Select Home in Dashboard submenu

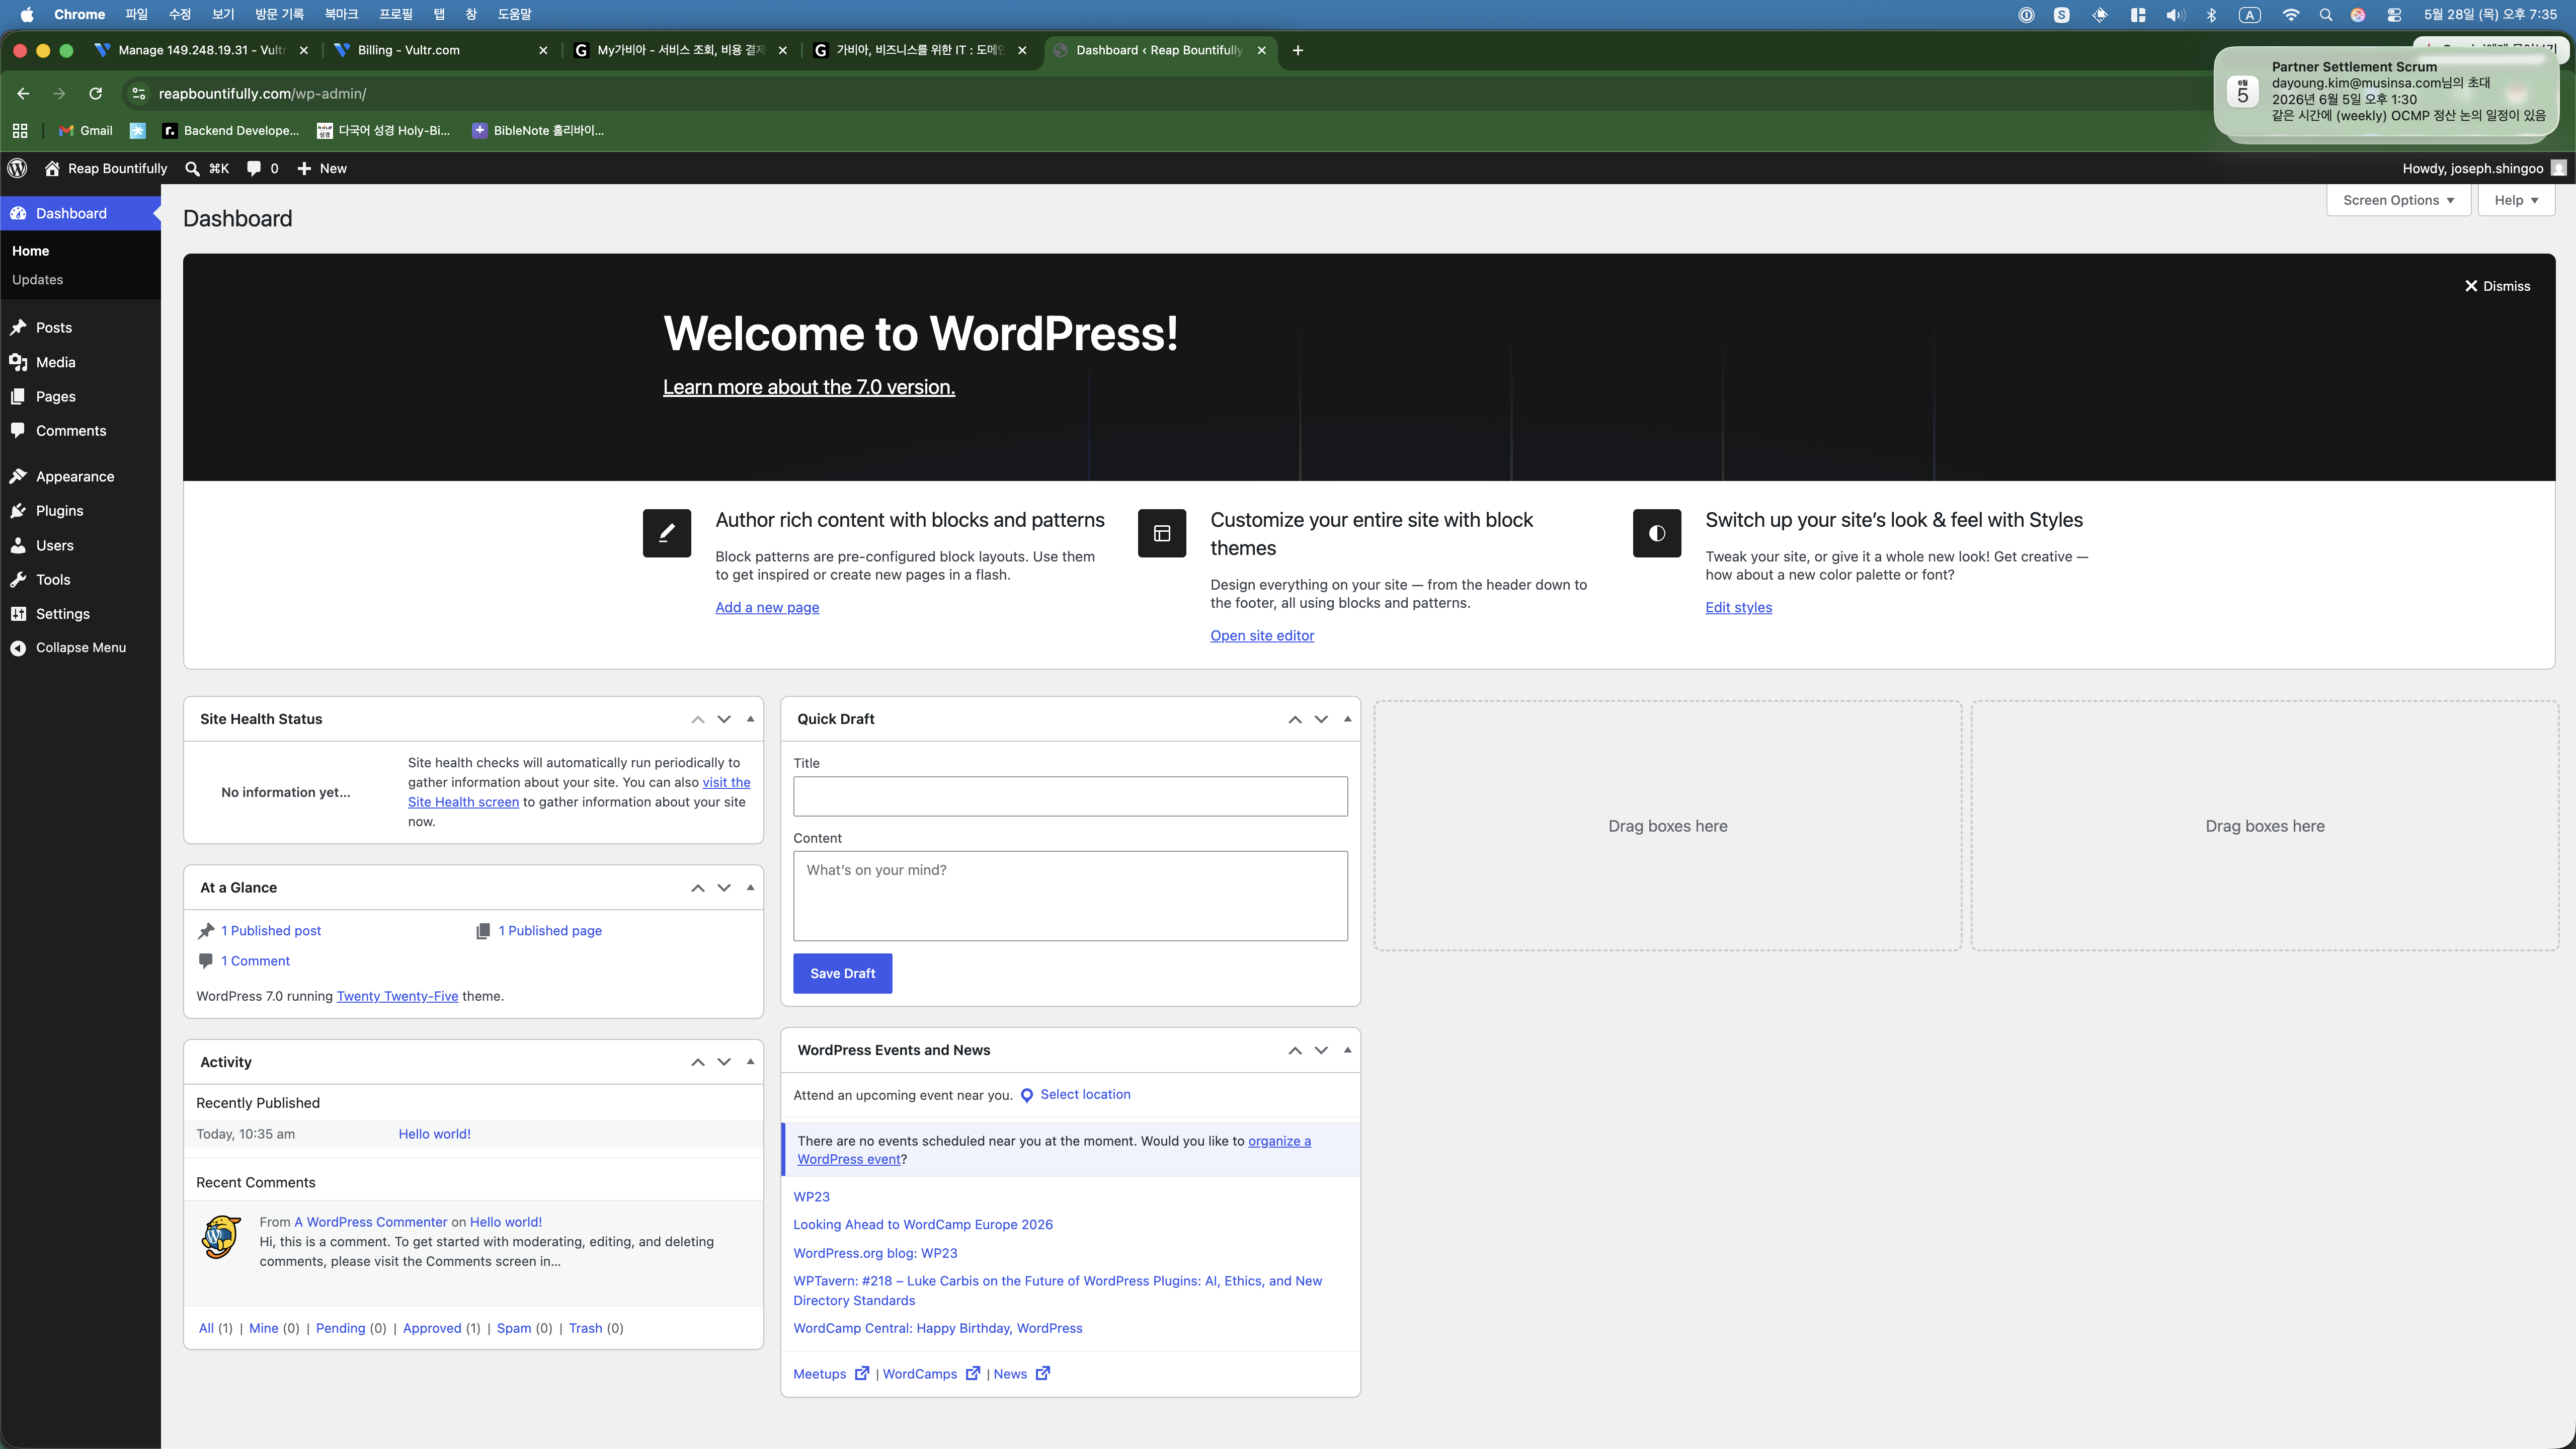[30, 251]
